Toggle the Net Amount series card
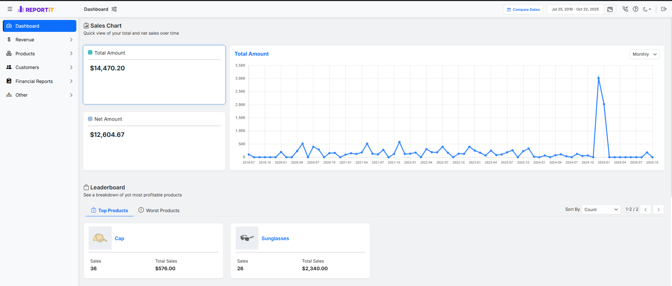The width and height of the screenshot is (672, 286). [x=154, y=141]
